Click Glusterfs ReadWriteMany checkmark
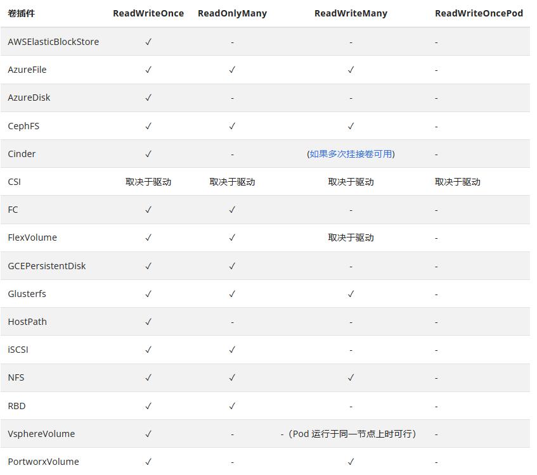The width and height of the screenshot is (537, 475). tap(351, 294)
